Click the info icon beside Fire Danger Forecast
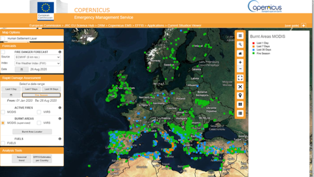The height and width of the screenshot is (177, 314). (x=60, y=52)
